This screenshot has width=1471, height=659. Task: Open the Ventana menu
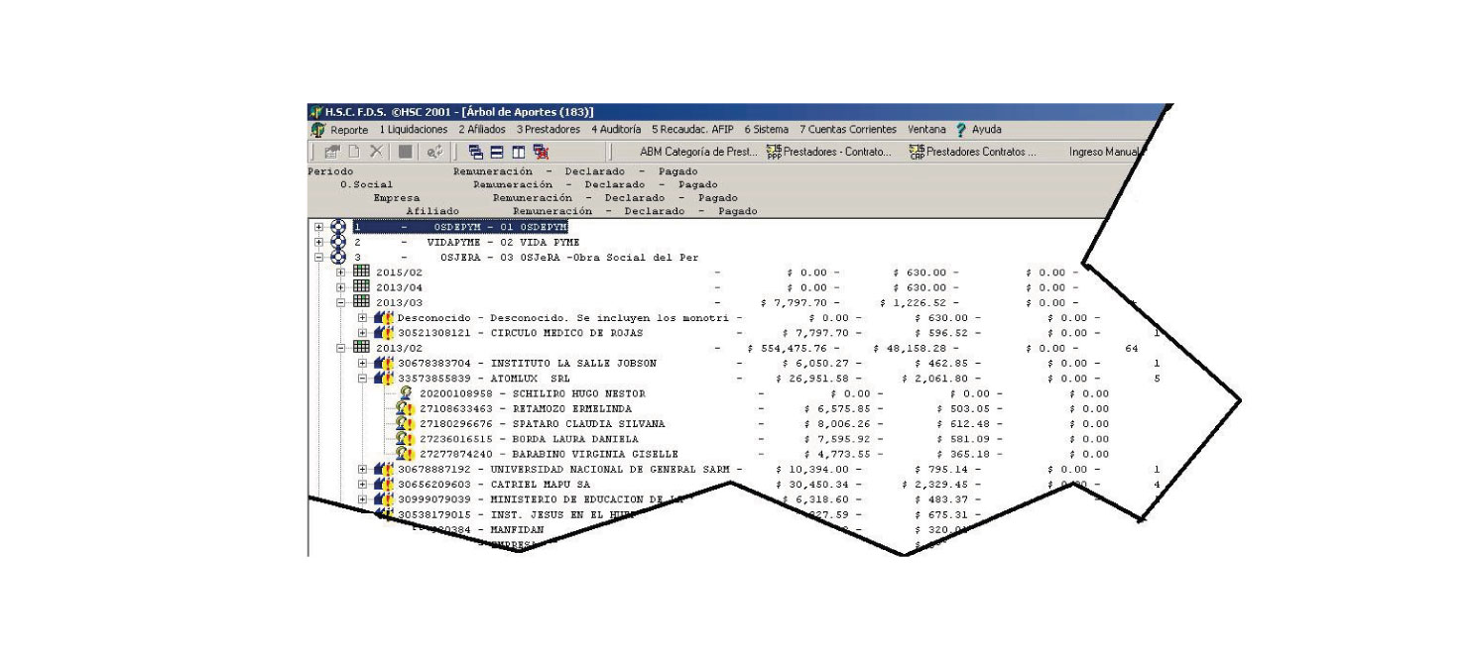(926, 130)
